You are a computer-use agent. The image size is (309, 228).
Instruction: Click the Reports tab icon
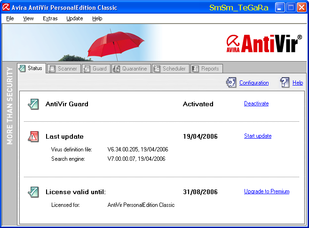195,69
